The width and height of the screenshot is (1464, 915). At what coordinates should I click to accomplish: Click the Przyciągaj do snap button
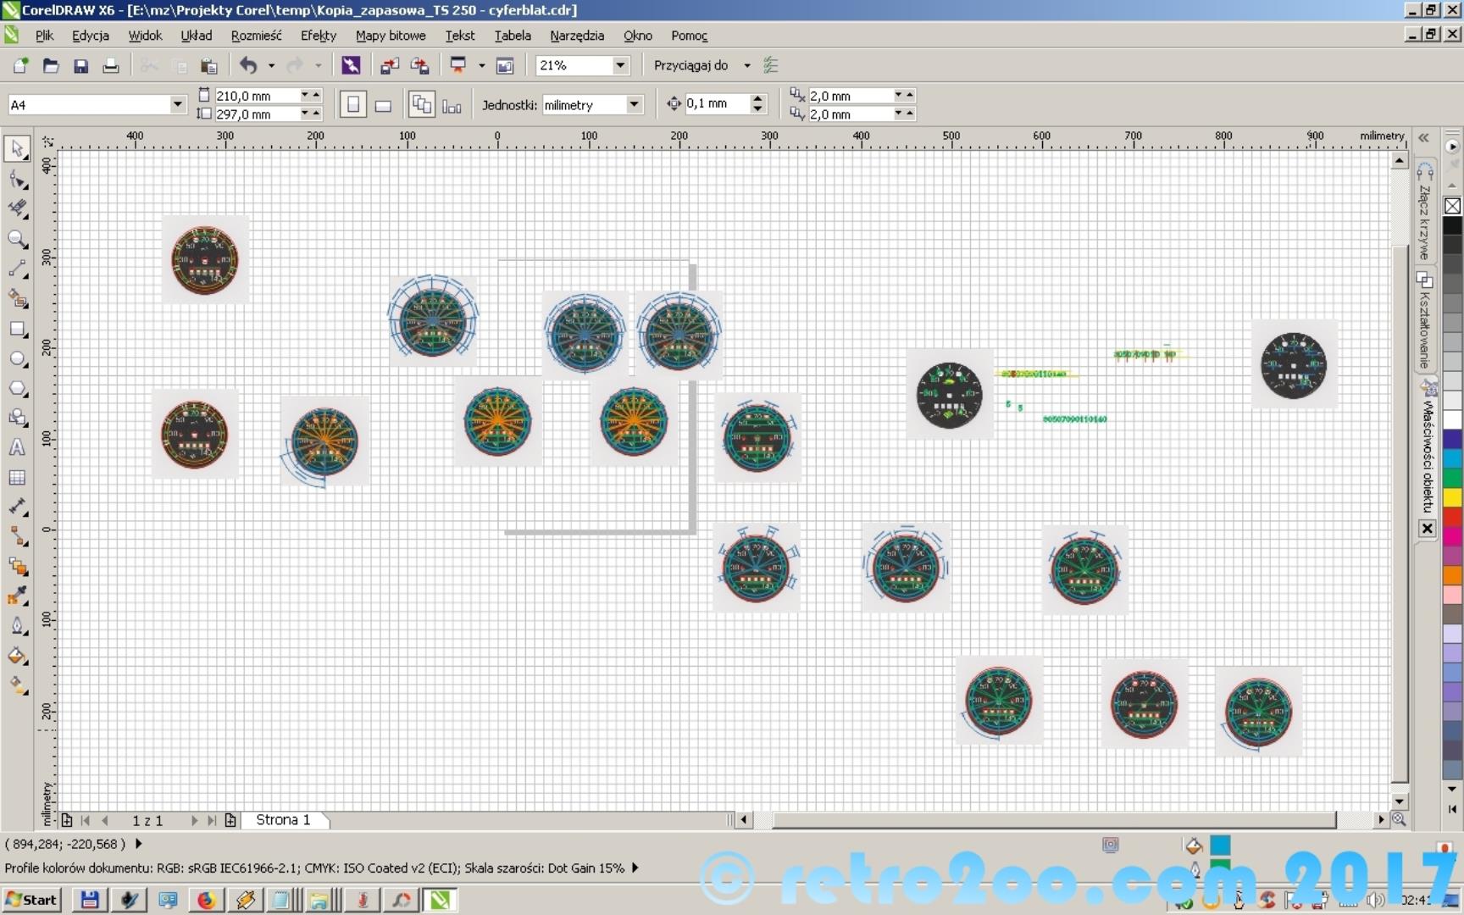[x=690, y=65]
